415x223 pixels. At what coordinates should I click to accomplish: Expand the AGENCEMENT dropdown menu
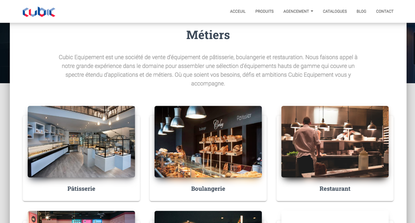pos(298,11)
